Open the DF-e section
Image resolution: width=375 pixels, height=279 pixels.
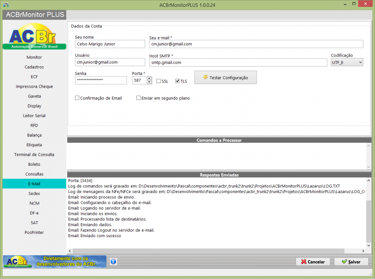[x=34, y=213]
